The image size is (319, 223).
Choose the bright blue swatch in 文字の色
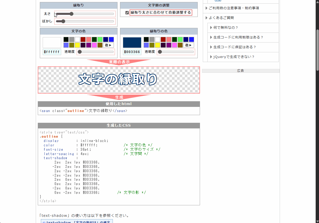point(111,39)
